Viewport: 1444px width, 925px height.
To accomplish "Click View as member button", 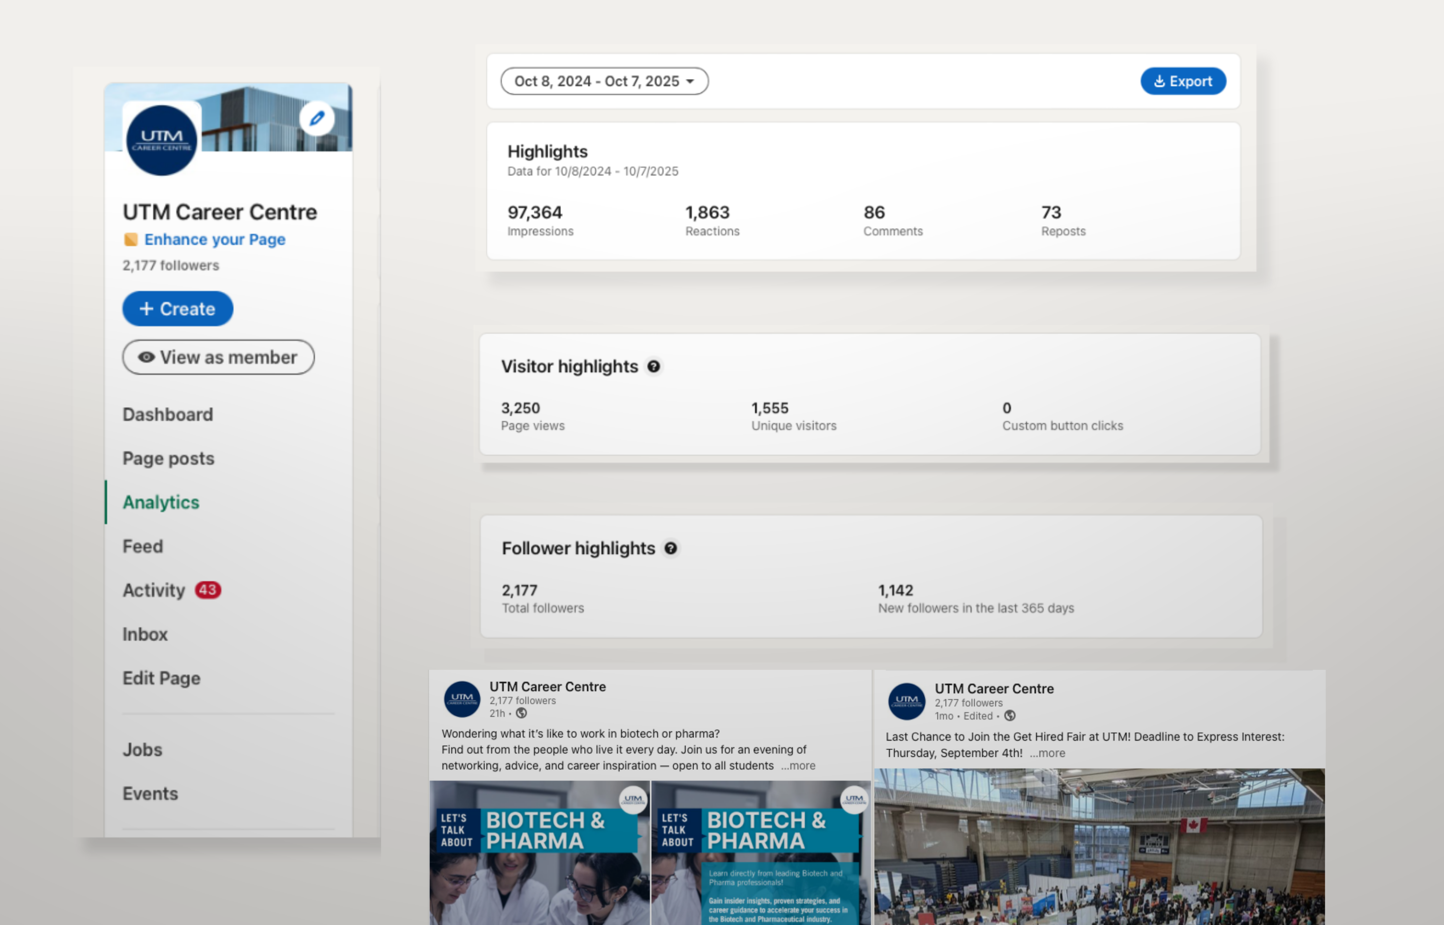I will click(x=218, y=357).
